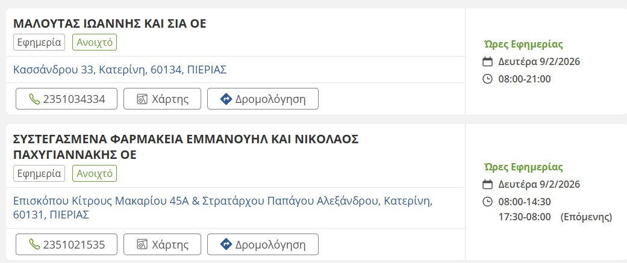Screen dimensions: 627x263
Task: Open address link Κασσάνδρου 33, Κατερίνη
Action: (x=120, y=70)
